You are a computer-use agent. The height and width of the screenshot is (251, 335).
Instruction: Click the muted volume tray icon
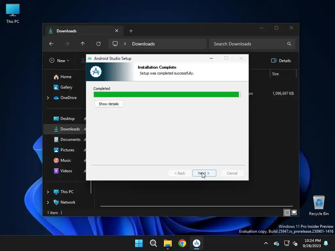click(x=295, y=243)
